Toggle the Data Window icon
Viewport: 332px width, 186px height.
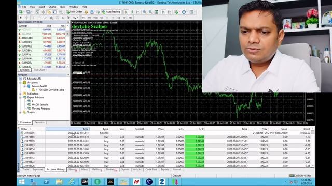coord(43,12)
